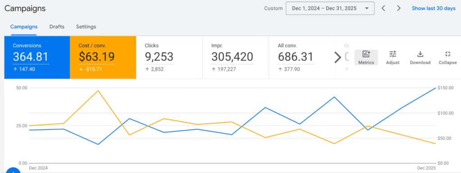The image size is (461, 173).
Task: Click the 686.31 all conversions value
Action: point(296,57)
